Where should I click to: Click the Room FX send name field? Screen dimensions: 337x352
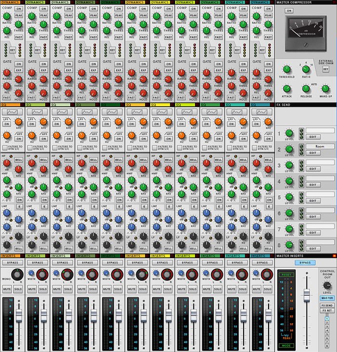pyautogui.click(x=320, y=146)
